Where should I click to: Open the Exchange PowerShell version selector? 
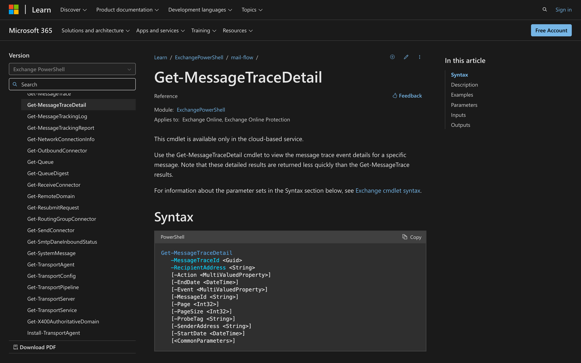pos(72,69)
